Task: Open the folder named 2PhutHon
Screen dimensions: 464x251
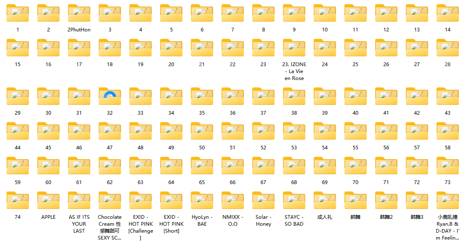Action: click(79, 13)
